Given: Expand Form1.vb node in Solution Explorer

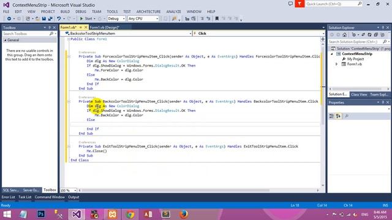Looking at the screenshot, I should [336, 64].
